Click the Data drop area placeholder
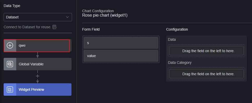The image size is (252, 103). click(206, 51)
